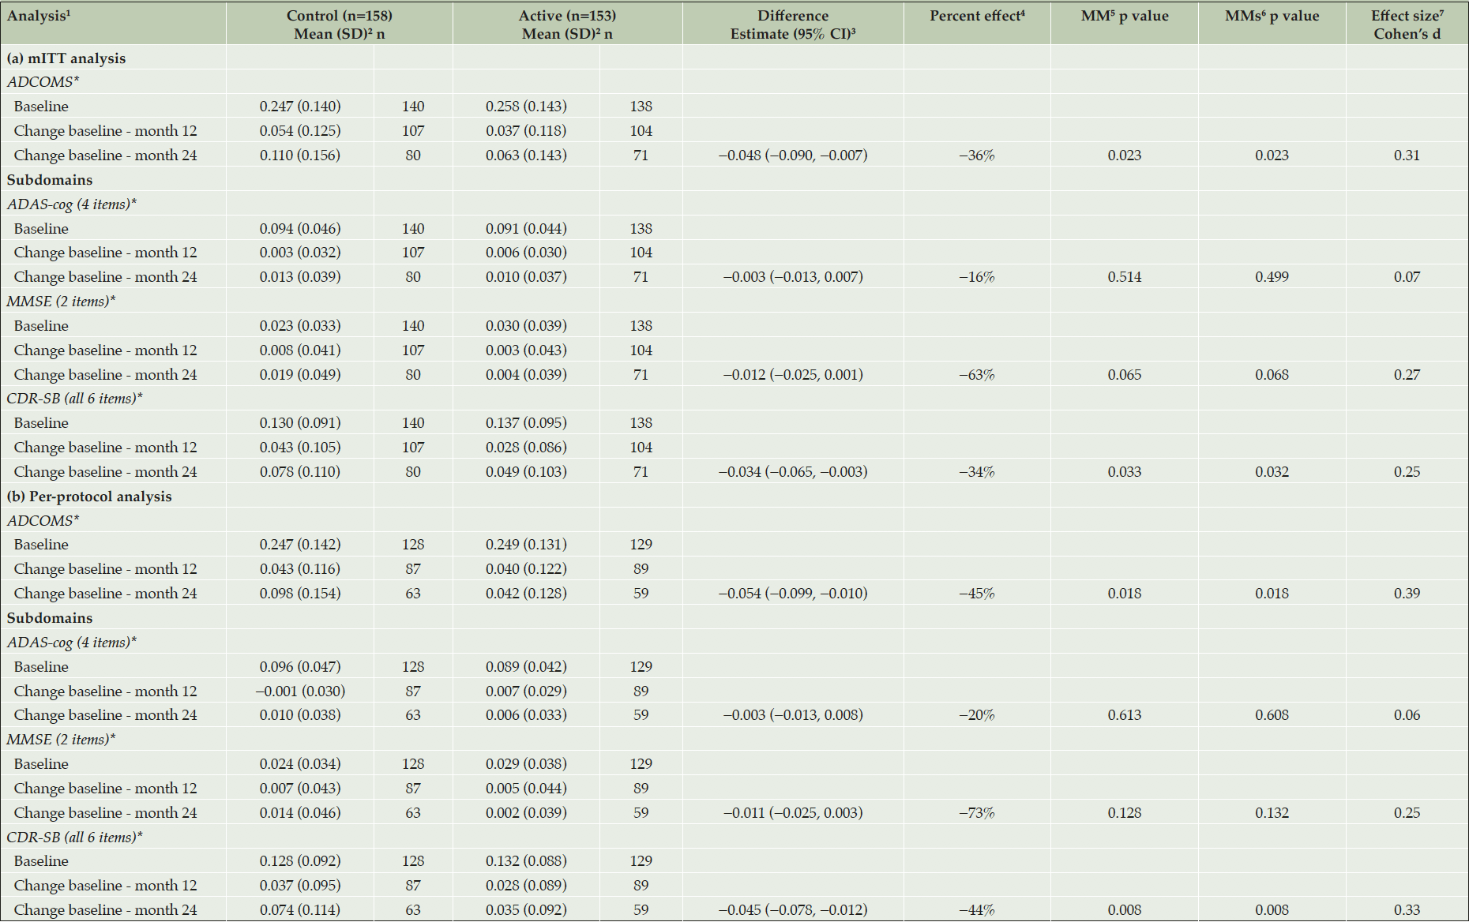The width and height of the screenshot is (1469, 922).
Task: Click the value '0.003 (0.032)'
Action: (300, 253)
